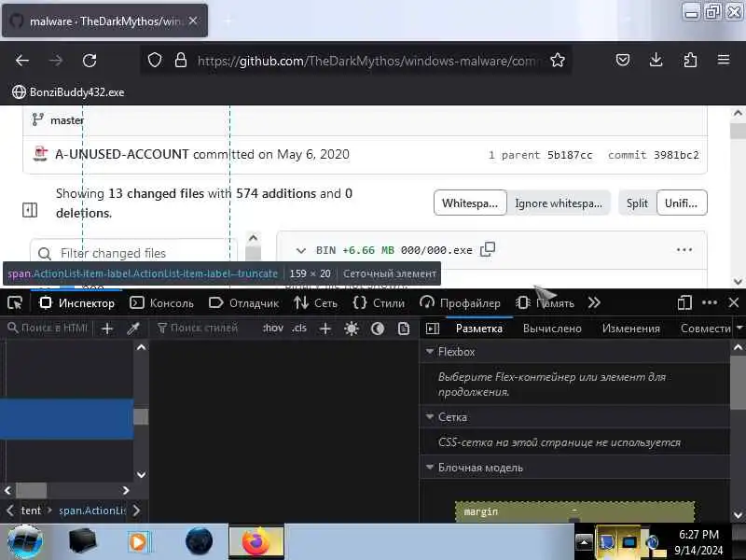Viewport: 746px width, 560px height.
Task: Save page to Pocket
Action: 623,60
